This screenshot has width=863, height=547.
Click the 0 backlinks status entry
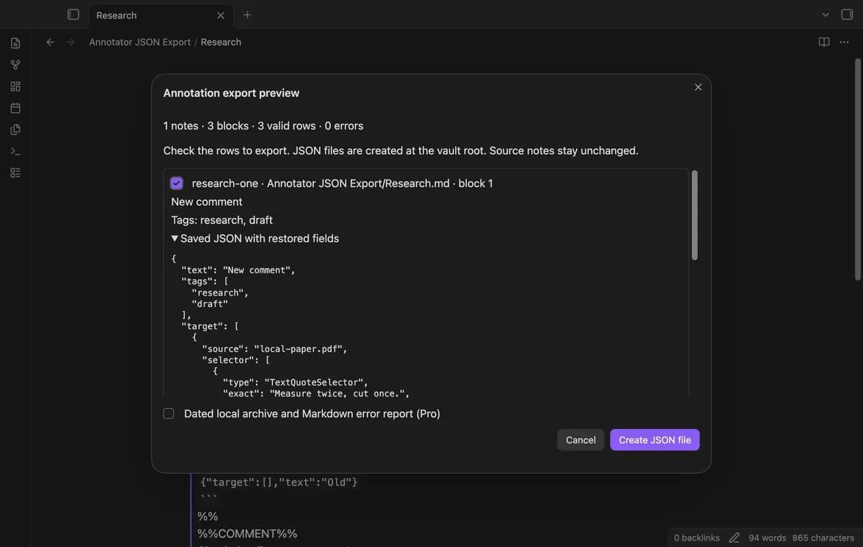coord(697,538)
